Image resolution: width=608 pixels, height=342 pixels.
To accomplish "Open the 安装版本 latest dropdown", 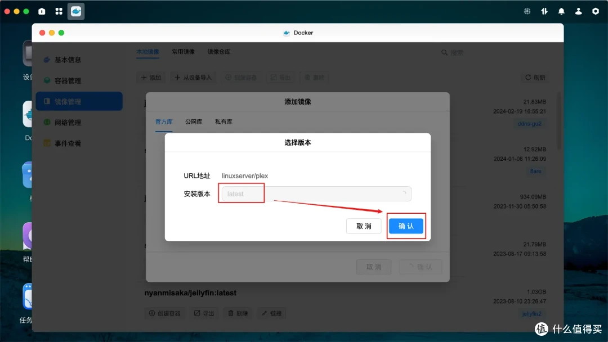I will 316,193.
